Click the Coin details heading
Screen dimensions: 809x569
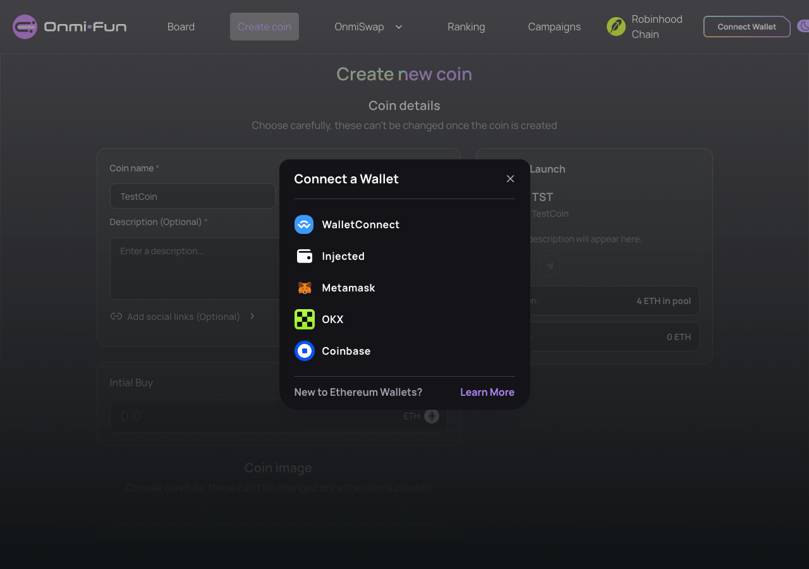pyautogui.click(x=404, y=106)
